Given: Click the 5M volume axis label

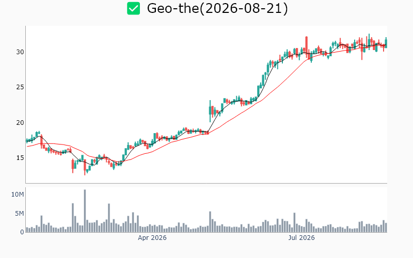Looking at the screenshot, I should click(19, 214).
